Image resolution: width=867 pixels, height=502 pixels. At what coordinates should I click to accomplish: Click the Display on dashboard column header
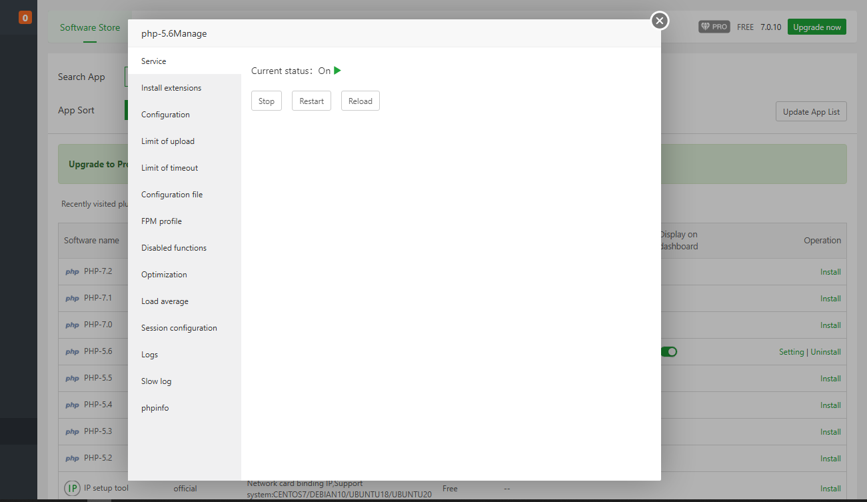pos(678,241)
